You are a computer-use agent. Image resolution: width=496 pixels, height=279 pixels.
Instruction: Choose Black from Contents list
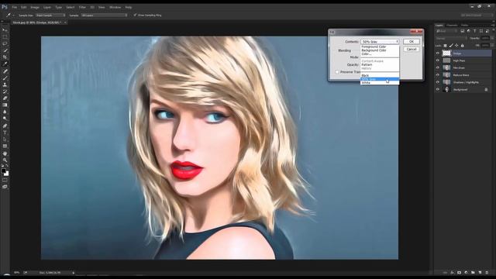[365, 76]
